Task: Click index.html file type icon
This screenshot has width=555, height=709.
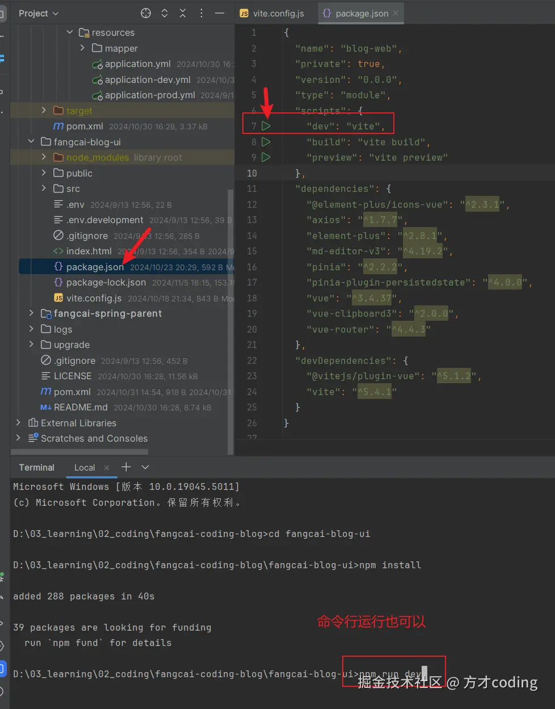Action: point(58,251)
